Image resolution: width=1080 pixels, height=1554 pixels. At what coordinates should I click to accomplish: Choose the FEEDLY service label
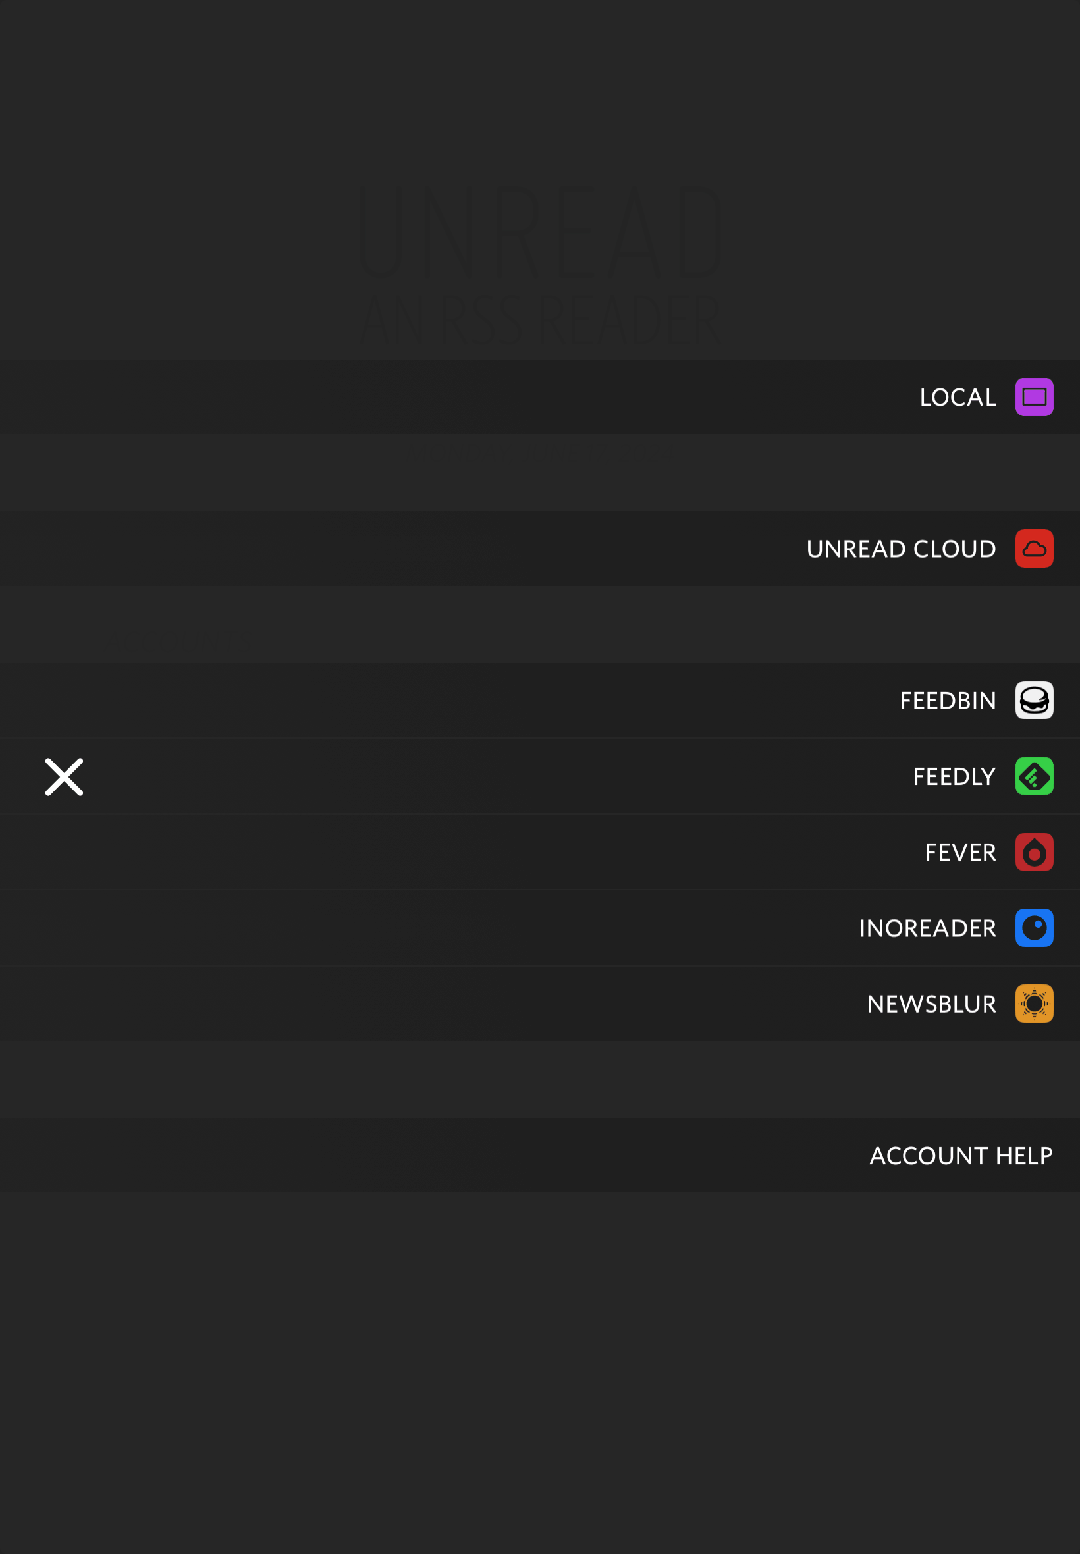pyautogui.click(x=954, y=776)
